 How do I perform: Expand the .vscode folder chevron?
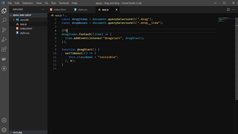[x=13, y=20]
